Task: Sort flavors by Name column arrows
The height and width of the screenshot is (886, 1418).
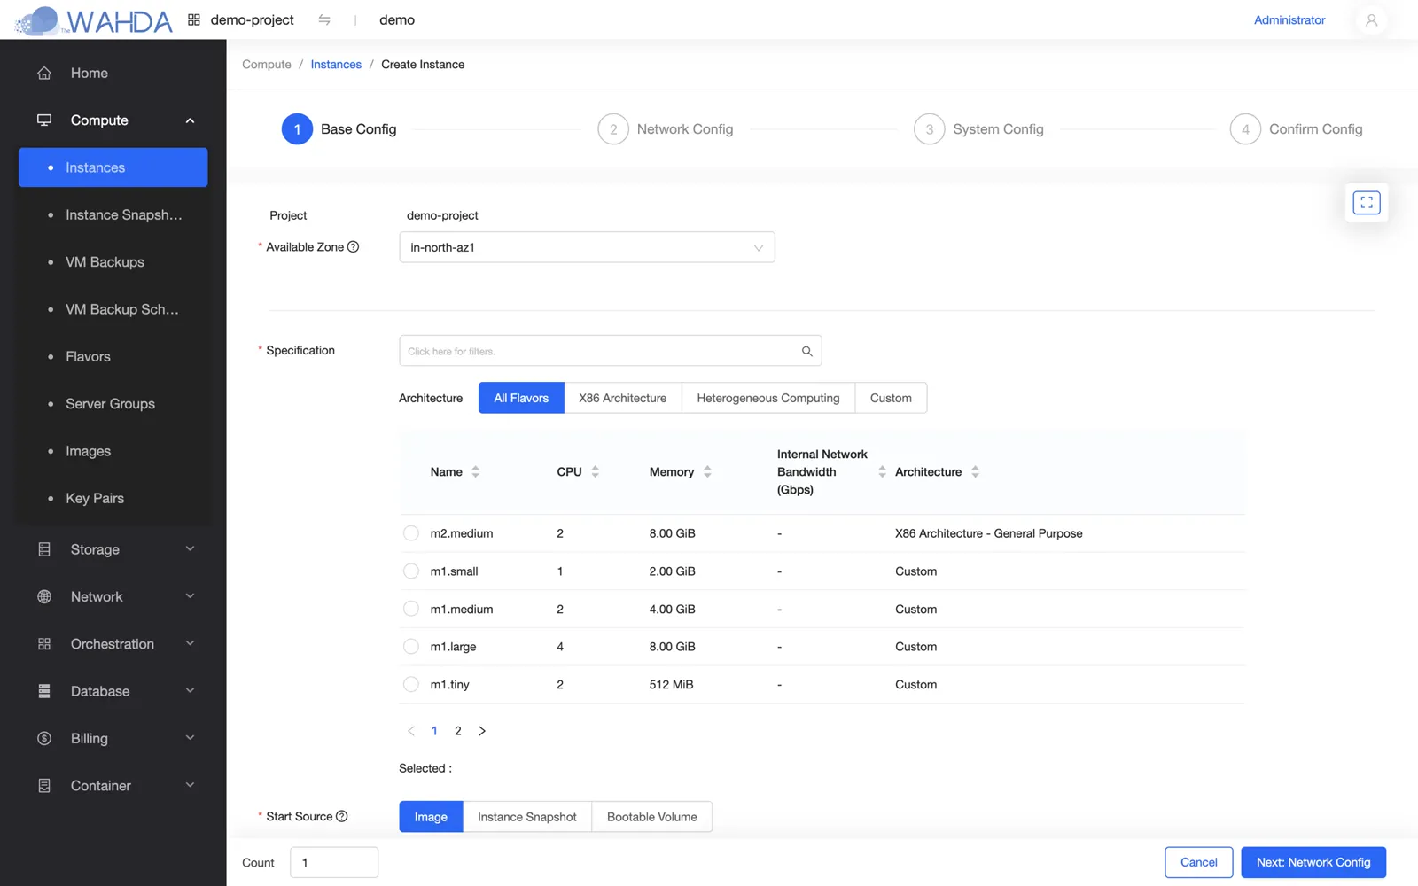Action: coord(476,471)
